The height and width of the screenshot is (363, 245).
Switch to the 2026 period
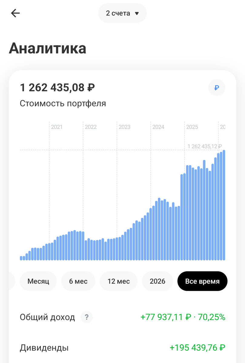coord(157,281)
